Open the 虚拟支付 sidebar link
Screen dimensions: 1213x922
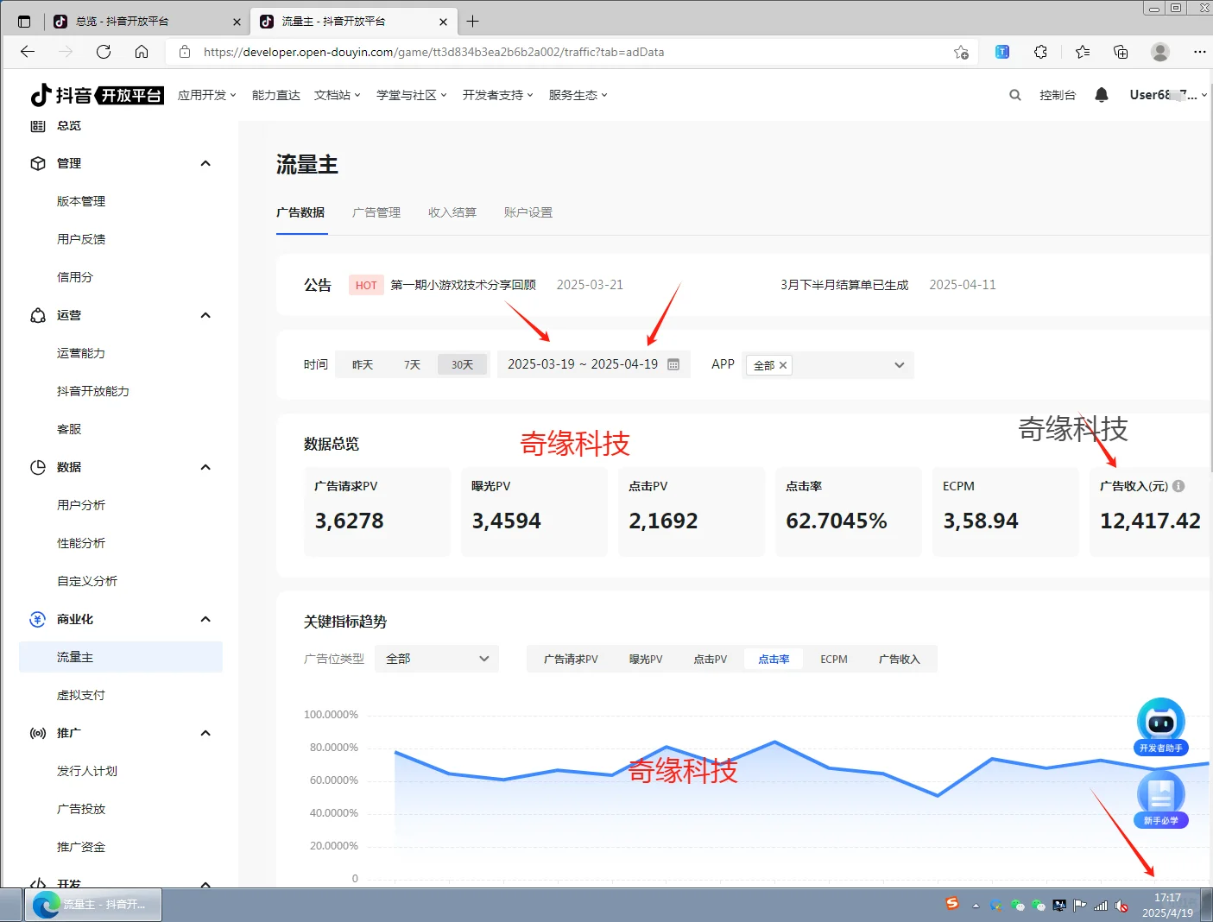pyautogui.click(x=81, y=695)
